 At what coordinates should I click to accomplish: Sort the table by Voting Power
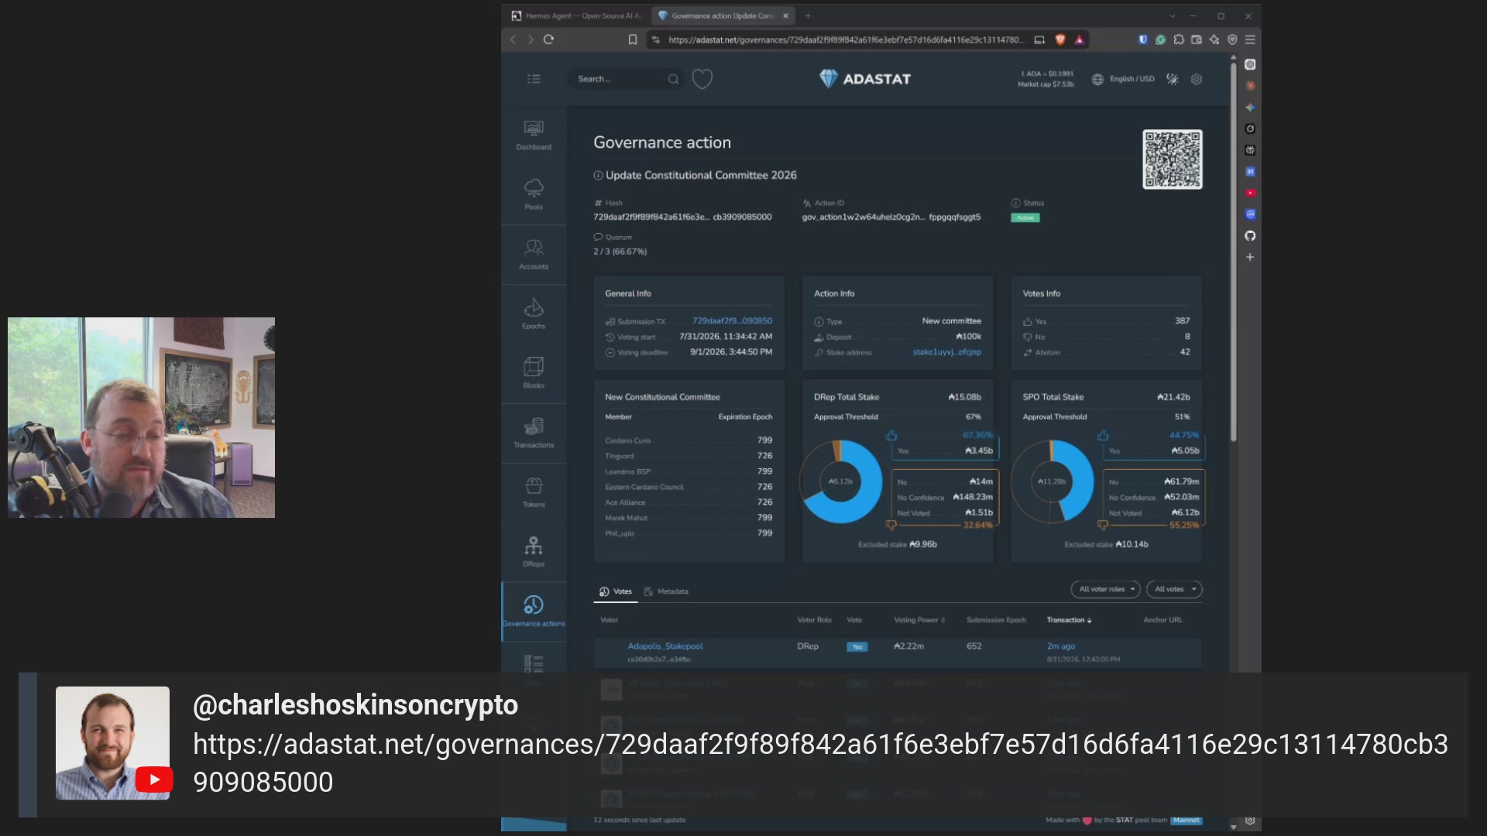919,620
